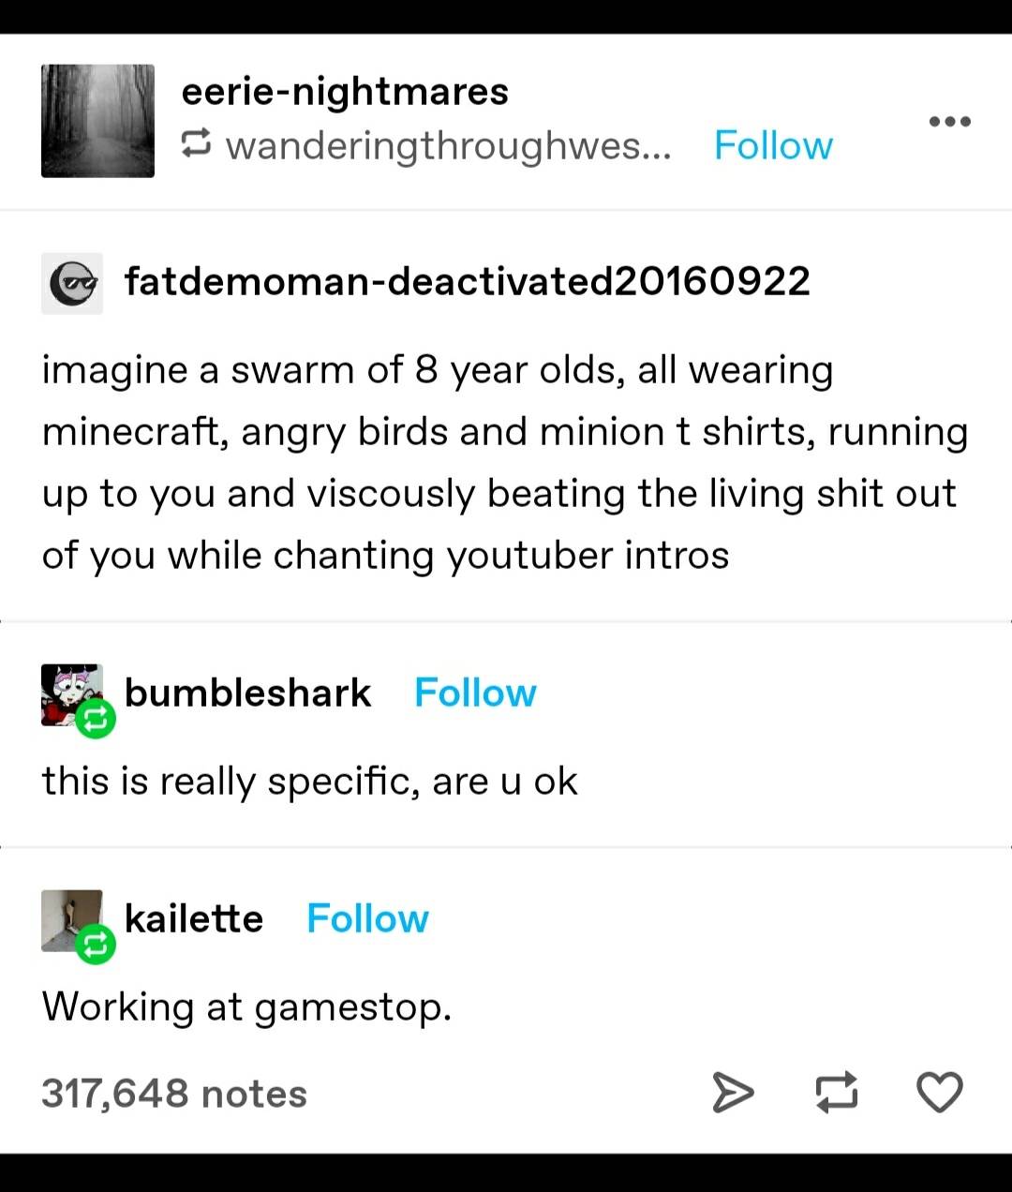Follow bumbleshark
This screenshot has height=1192, width=1012.
click(475, 693)
